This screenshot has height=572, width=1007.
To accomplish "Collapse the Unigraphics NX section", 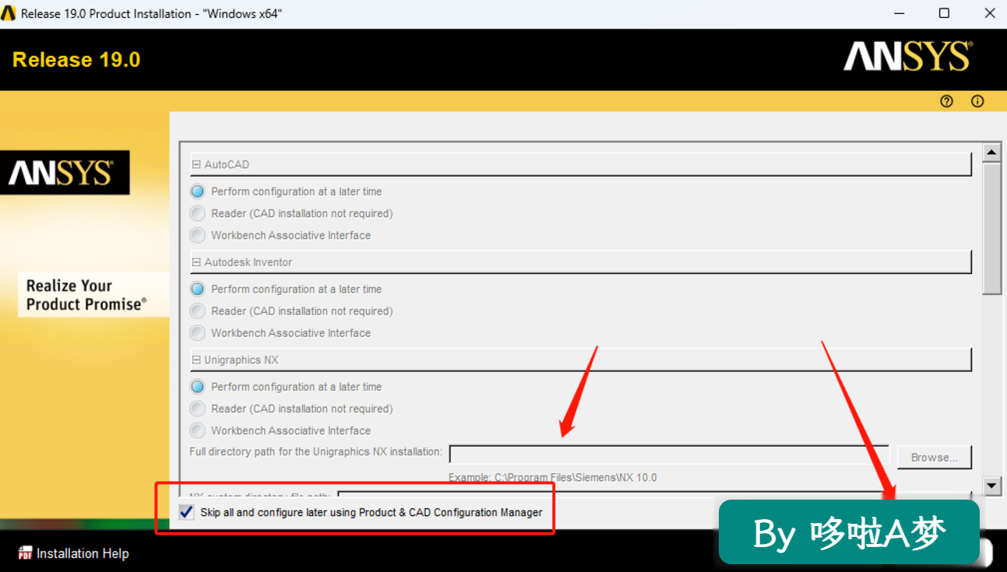I will (196, 360).
